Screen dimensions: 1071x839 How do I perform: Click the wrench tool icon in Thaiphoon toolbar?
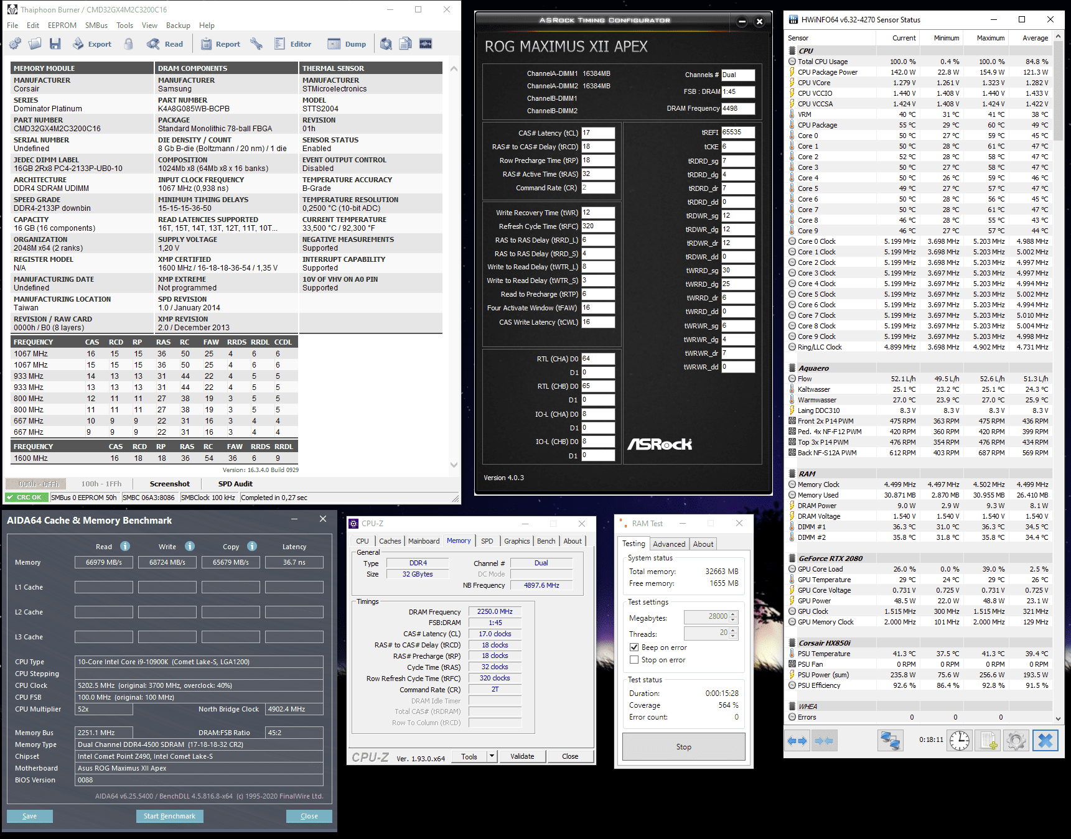tap(256, 44)
